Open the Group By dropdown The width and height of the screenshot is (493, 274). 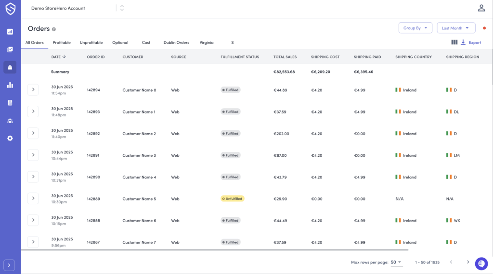[415, 28]
